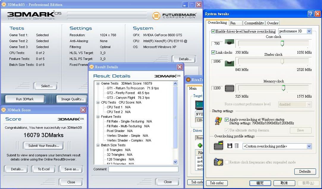This screenshot has width=322, height=189.
Task: Toggle Apply overclocking at Windows startup
Action: pos(227,120)
